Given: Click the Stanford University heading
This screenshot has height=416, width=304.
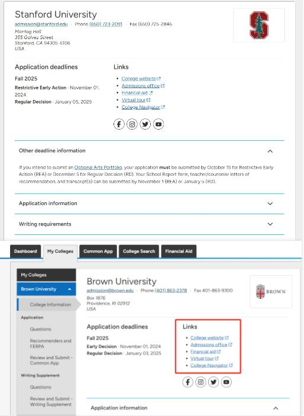Looking at the screenshot, I should [56, 14].
